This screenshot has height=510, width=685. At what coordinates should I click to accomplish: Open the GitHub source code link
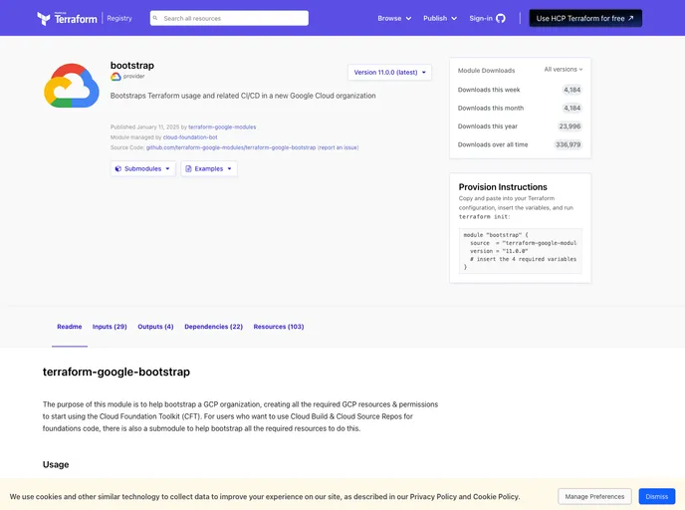pos(231,147)
